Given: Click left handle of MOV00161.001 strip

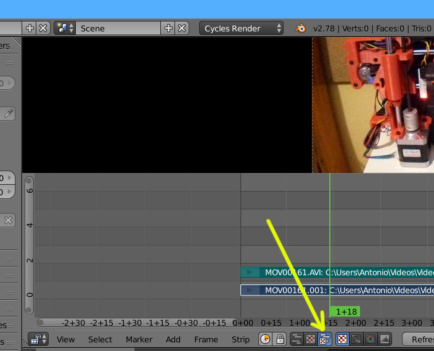Looking at the screenshot, I should pyautogui.click(x=250, y=290).
